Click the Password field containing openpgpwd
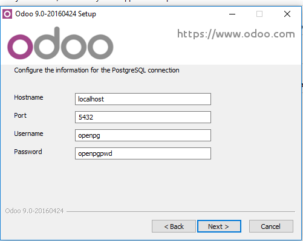Screen dimensions: 303x241 coord(143,153)
